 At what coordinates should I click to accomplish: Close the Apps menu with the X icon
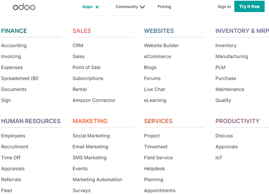97,7
